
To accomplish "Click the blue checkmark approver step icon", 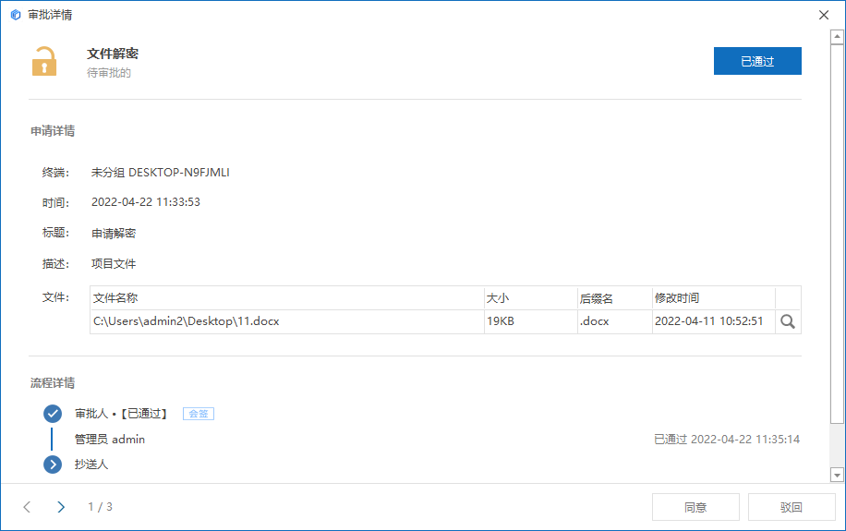I will [53, 414].
